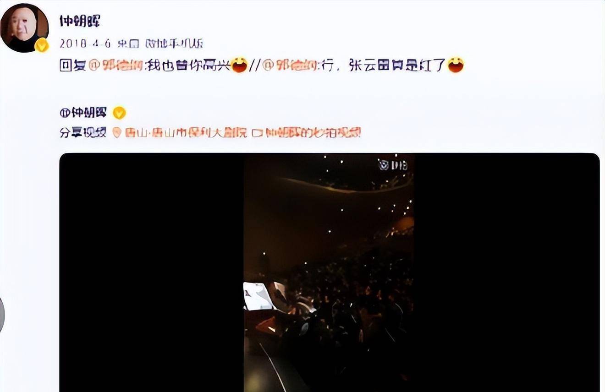Screen dimensions: 605x392
Task: Play the embedded theater video
Action: click(x=329, y=272)
